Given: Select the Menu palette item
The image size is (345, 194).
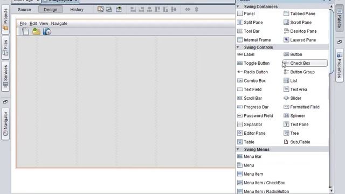Looking at the screenshot, I should (x=246, y=165).
